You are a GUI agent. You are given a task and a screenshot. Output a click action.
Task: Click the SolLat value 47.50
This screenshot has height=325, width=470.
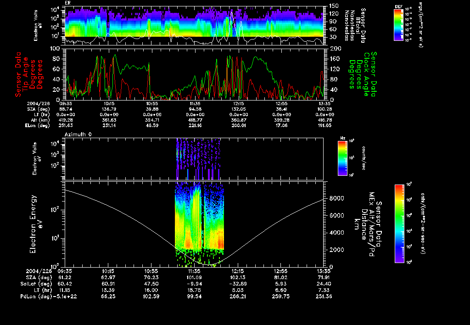[x=151, y=284]
